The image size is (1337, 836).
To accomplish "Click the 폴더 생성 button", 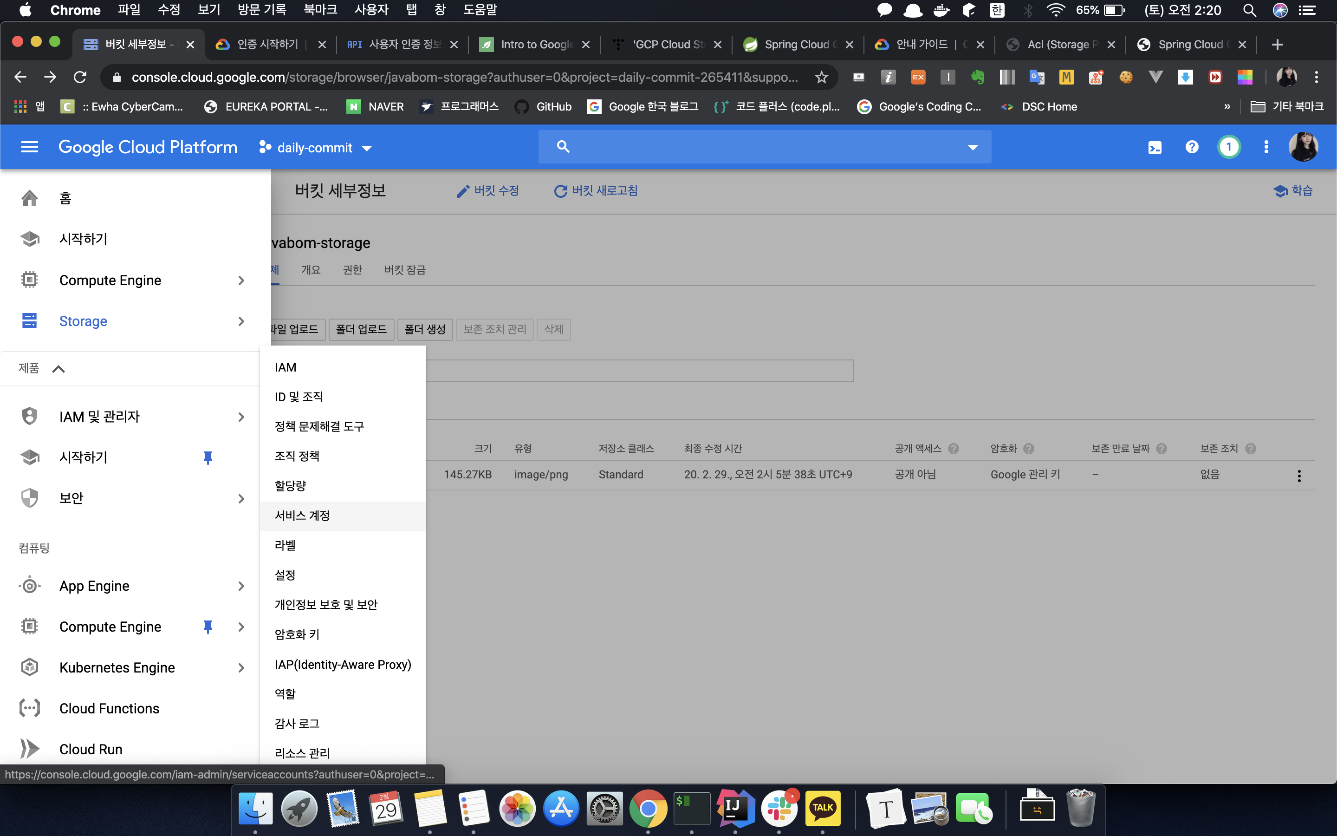I will [x=424, y=330].
